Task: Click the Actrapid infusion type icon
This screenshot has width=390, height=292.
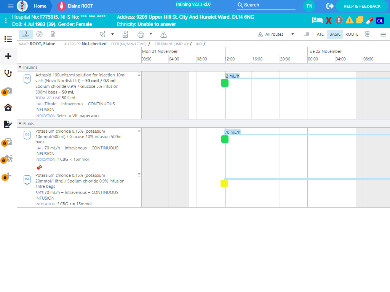Action: click(27, 79)
